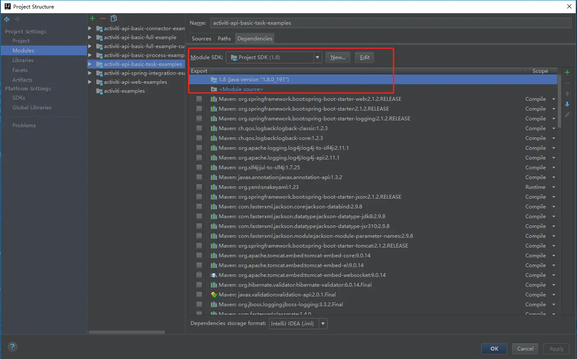Enable Export for jul-to-slf4j:1.7.25
This screenshot has height=359, width=577.
[199, 168]
